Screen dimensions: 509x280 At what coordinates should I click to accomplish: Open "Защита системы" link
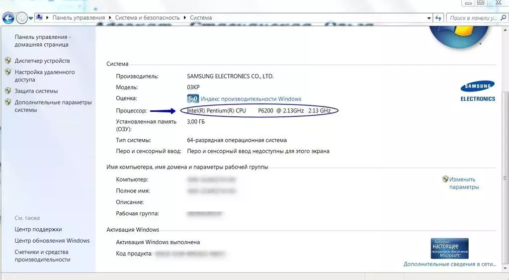tap(36, 91)
